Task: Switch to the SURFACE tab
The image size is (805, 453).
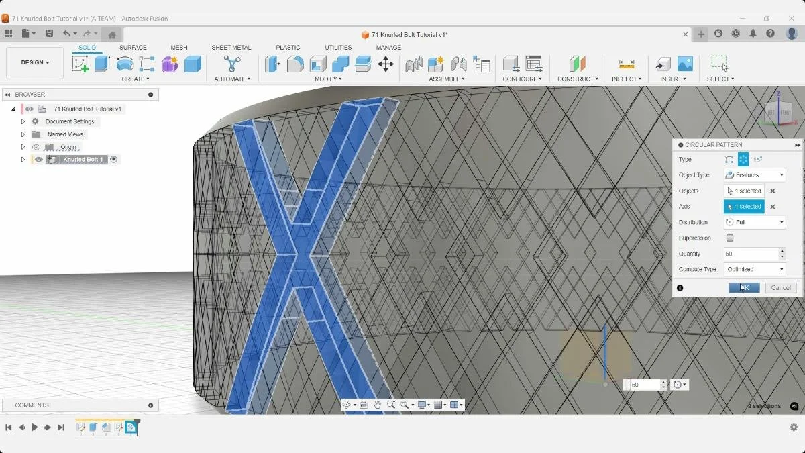Action: pyautogui.click(x=133, y=48)
